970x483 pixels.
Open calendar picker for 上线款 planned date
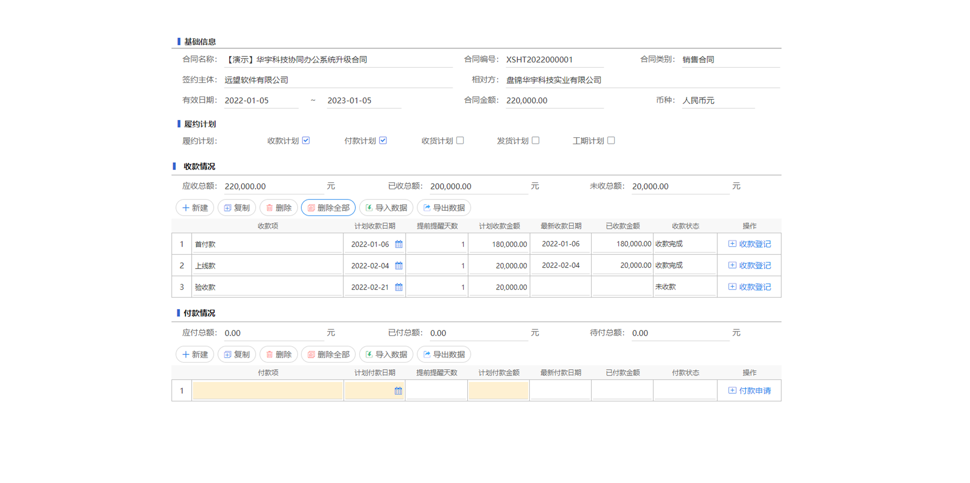pyautogui.click(x=398, y=266)
